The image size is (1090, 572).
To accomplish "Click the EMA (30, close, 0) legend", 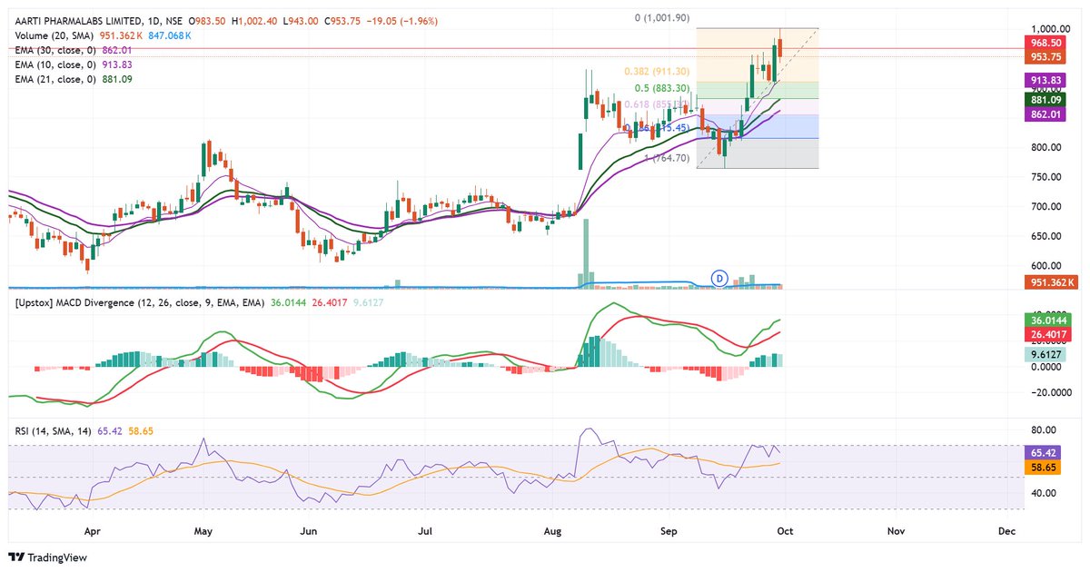I will pyautogui.click(x=57, y=52).
